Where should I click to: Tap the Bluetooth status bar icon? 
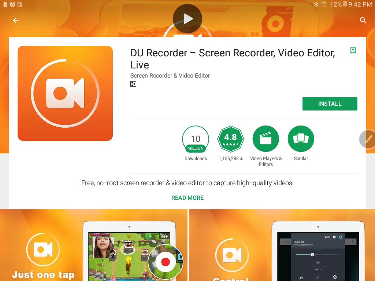click(x=316, y=4)
